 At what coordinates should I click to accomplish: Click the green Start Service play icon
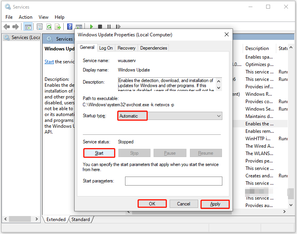coord(91,27)
